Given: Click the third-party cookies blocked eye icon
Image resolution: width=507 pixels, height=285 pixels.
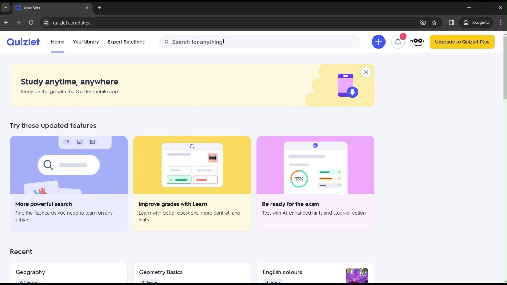Looking at the screenshot, I should [423, 23].
